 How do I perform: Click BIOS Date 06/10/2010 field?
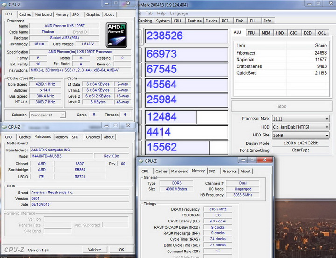tap(80, 204)
